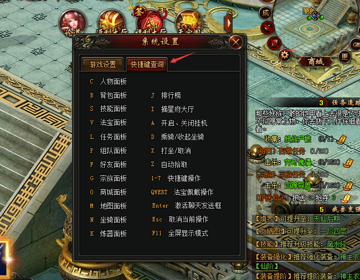This screenshot has width=360, height=280.
Task: Click the round 成 achievement button
Action: [265, 13]
